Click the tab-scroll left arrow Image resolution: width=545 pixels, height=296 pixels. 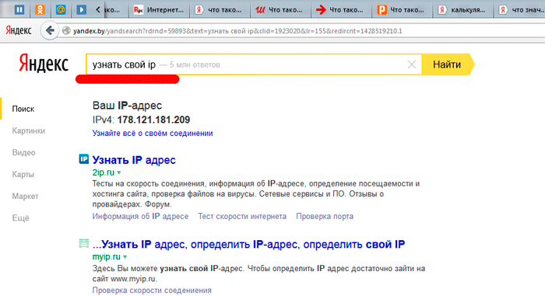point(98,10)
